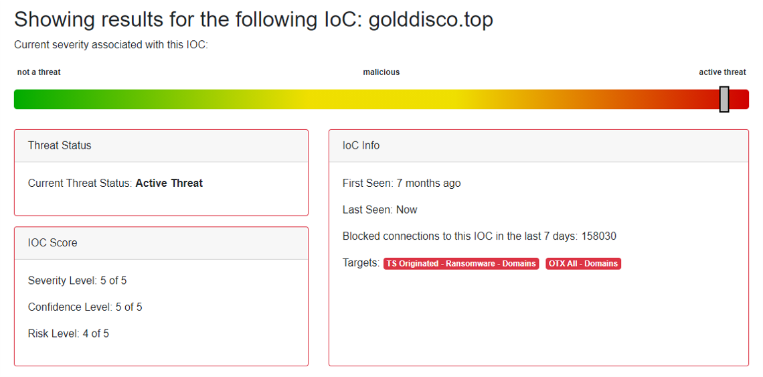Viewport: 763px width, 377px height.
Task: Click the 'not a threat' scale label
Action: tap(39, 72)
